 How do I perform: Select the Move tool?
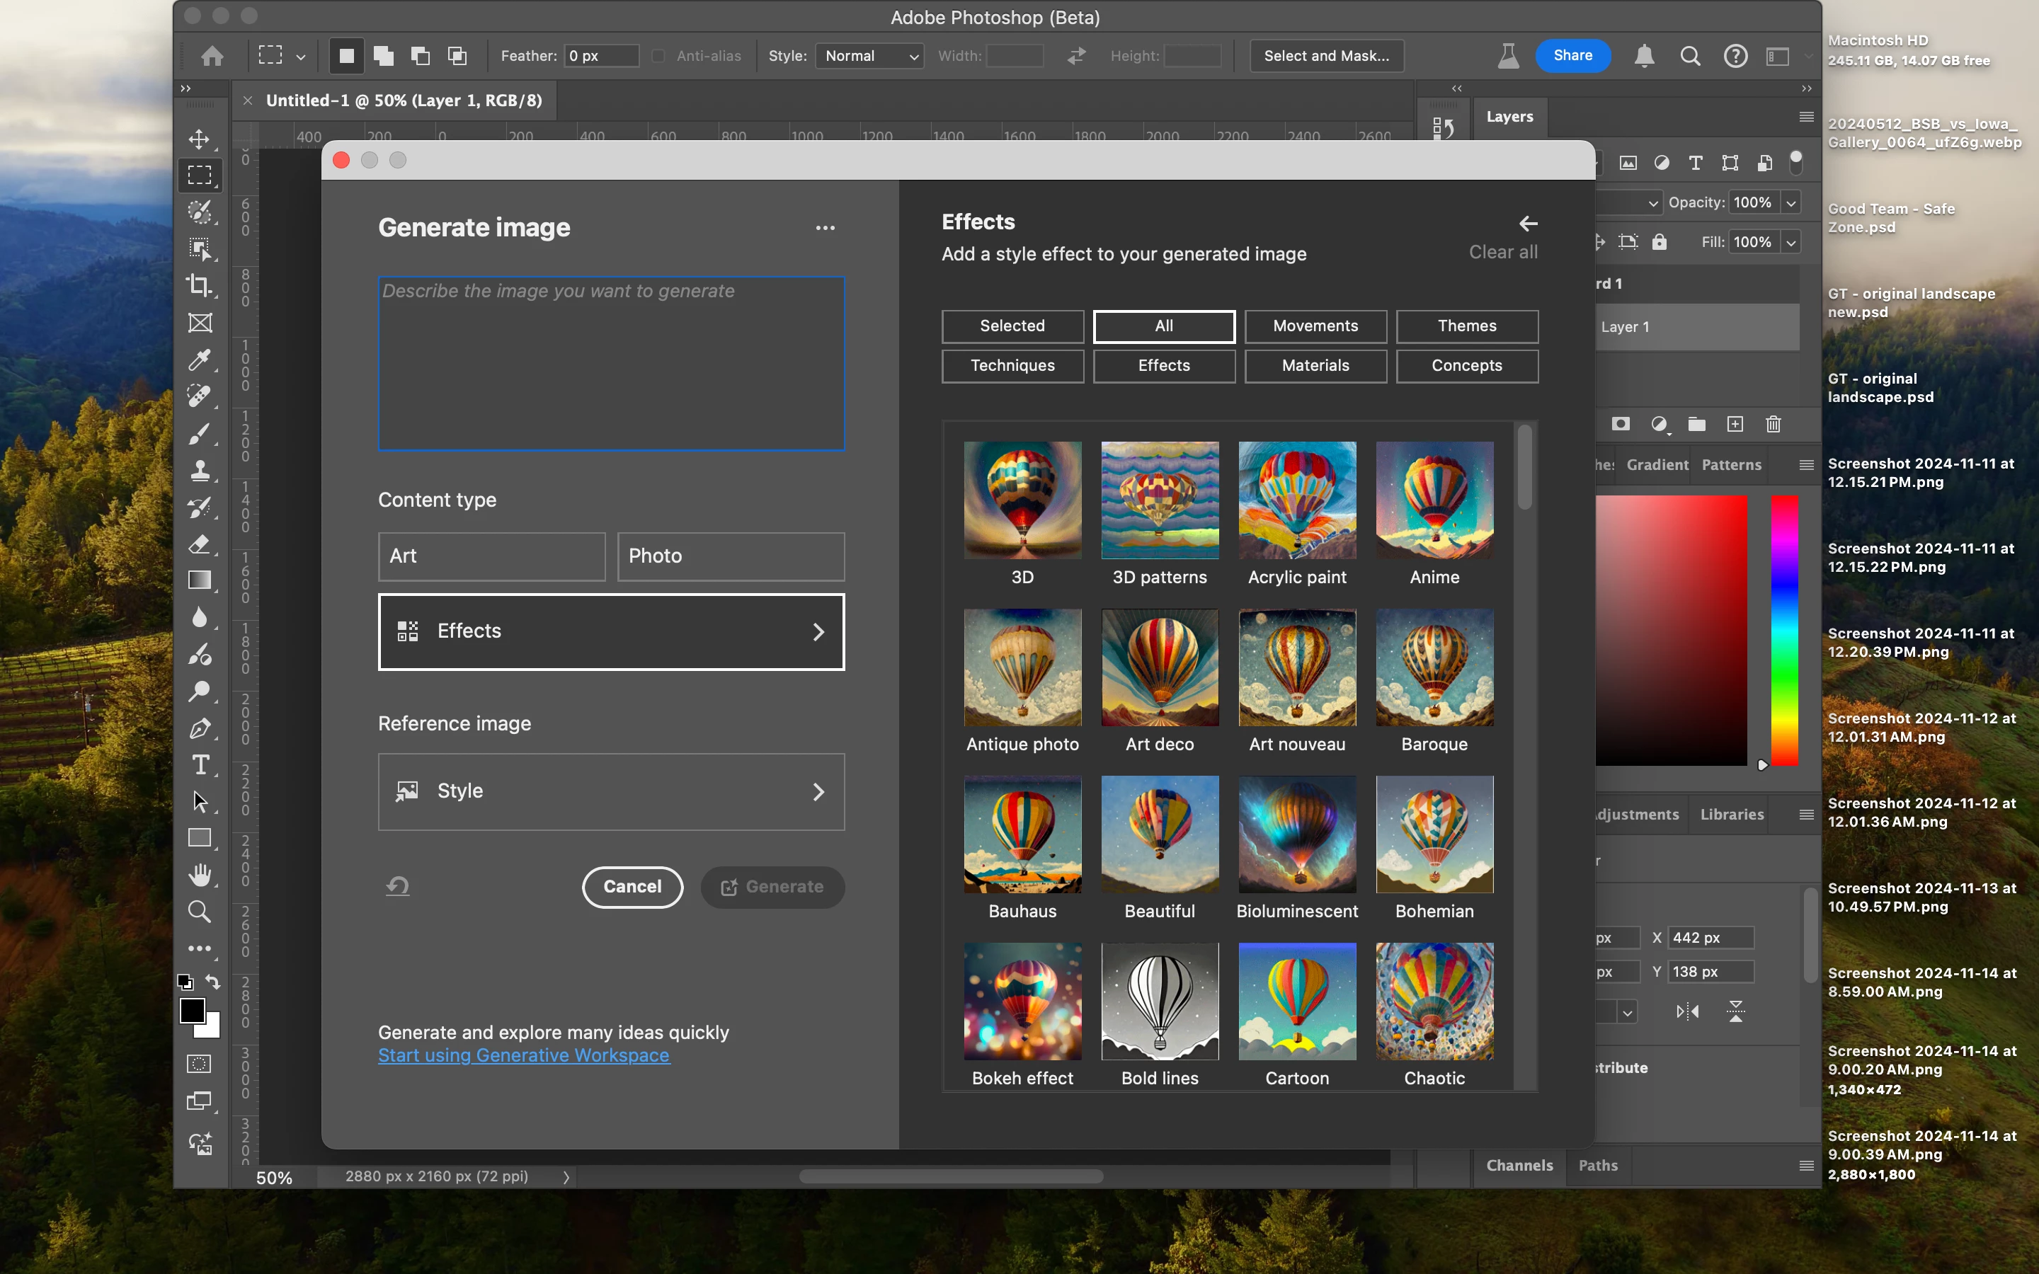[x=200, y=138]
